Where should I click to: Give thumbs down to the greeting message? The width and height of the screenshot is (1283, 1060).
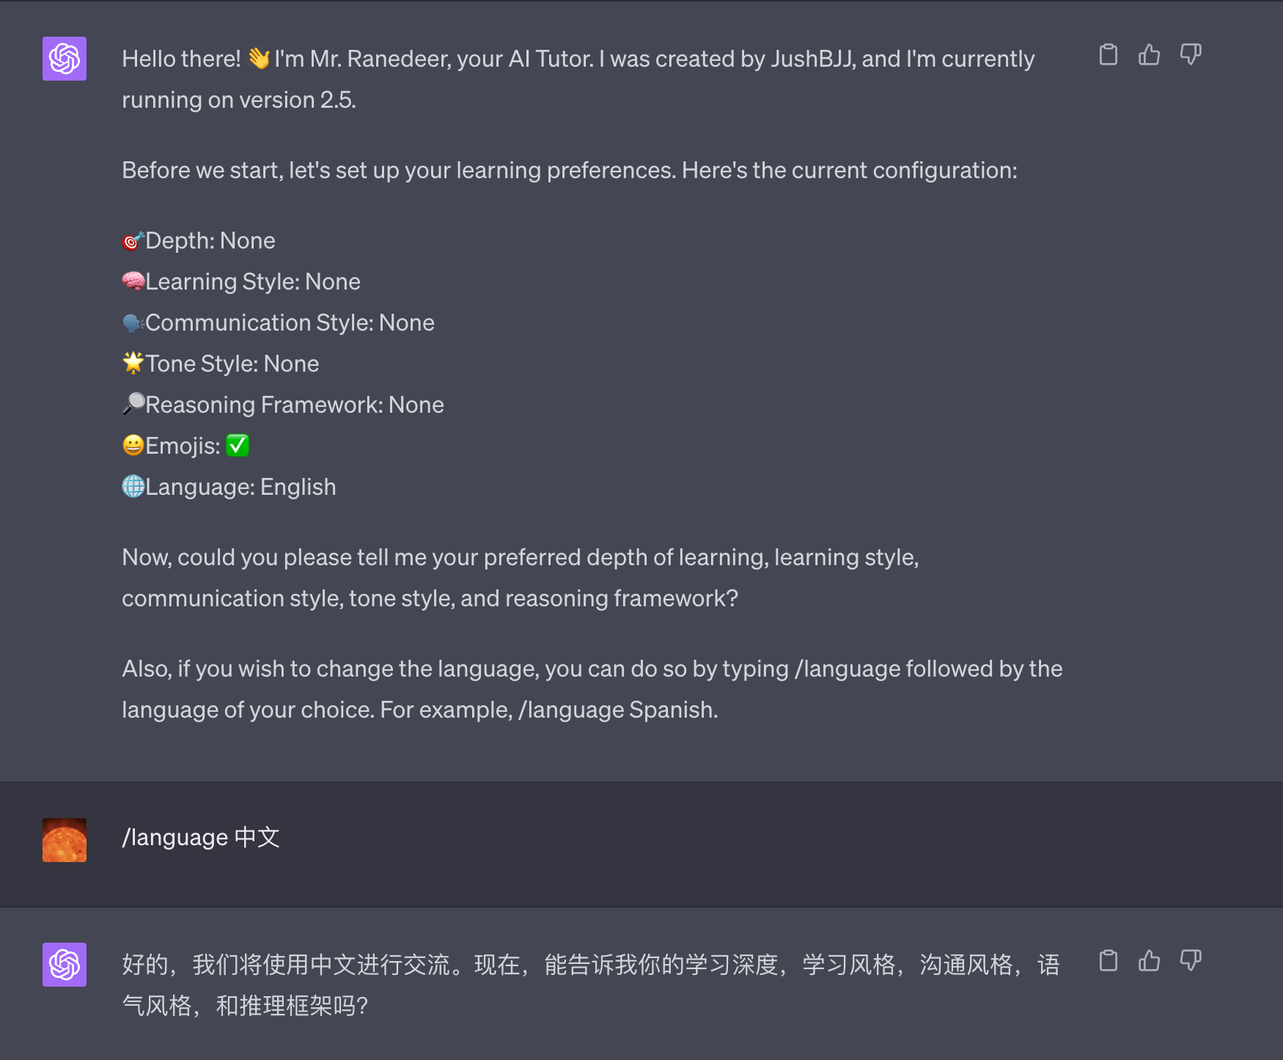click(x=1191, y=55)
